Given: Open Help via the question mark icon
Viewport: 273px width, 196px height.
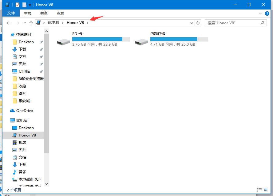Looking at the screenshot, I should (267, 13).
